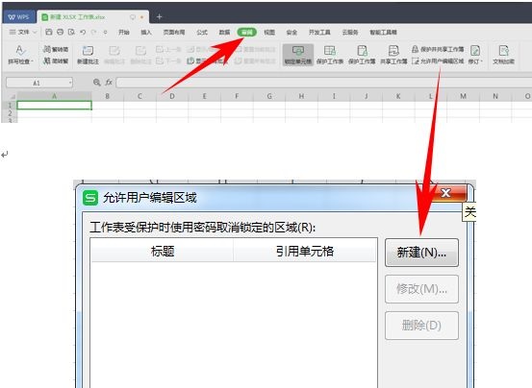Switch to the 开始 ribbon tab
Screen dimensions: 532x388
124,32
